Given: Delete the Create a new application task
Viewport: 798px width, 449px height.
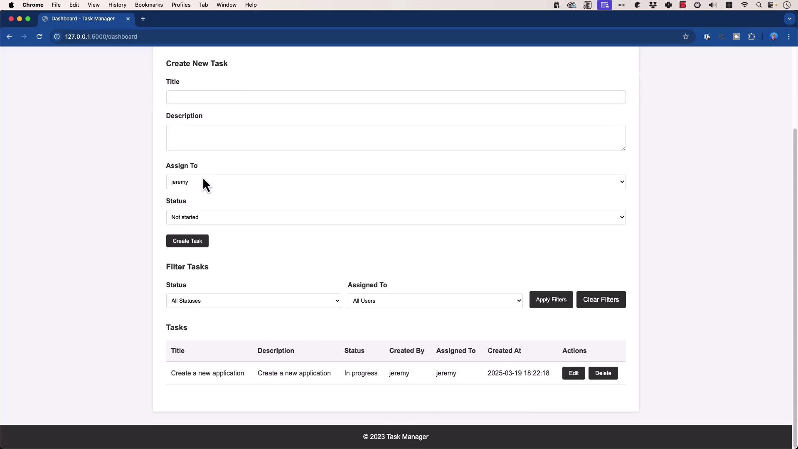Looking at the screenshot, I should (603, 373).
